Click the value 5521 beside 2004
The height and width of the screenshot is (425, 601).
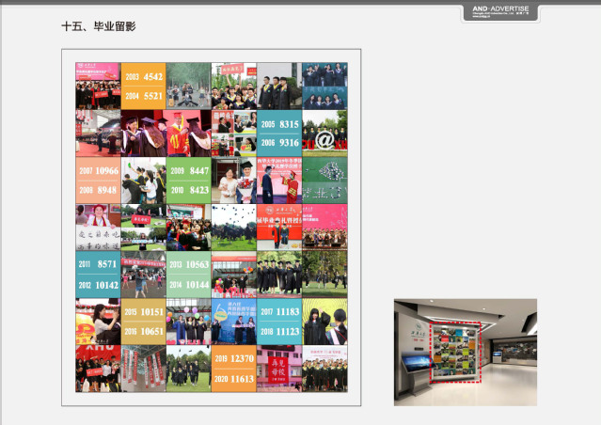[x=153, y=96]
